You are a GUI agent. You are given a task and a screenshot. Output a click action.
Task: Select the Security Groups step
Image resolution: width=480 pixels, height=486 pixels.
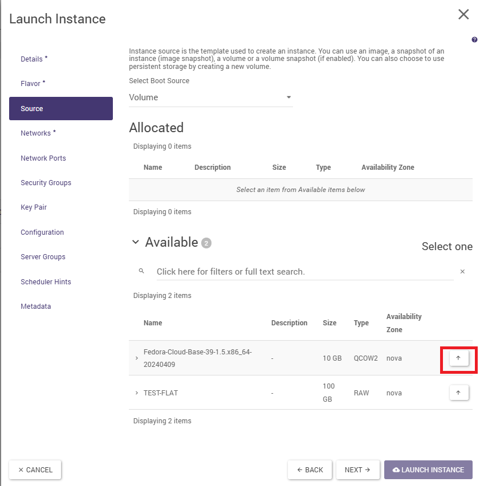[x=46, y=183]
